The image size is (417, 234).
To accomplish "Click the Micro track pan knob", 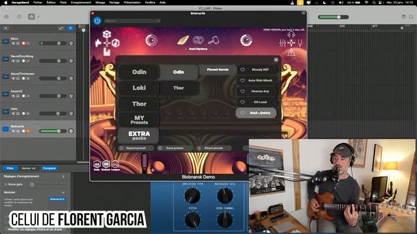I will (x=71, y=44).
